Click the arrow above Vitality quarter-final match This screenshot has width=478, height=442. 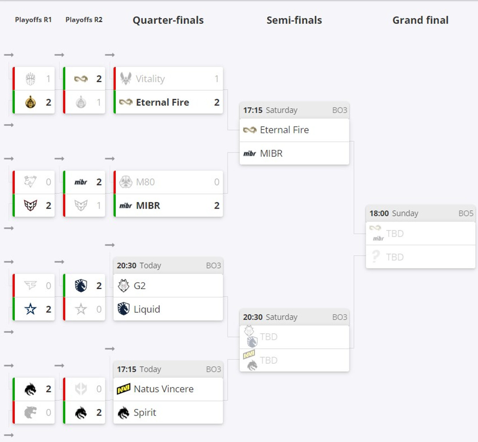pyautogui.click(x=110, y=55)
